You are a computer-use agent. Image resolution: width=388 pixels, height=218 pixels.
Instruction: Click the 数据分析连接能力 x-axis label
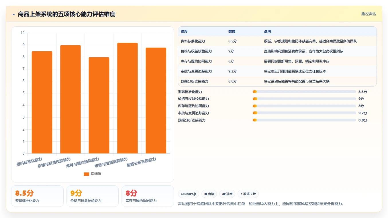point(141,162)
